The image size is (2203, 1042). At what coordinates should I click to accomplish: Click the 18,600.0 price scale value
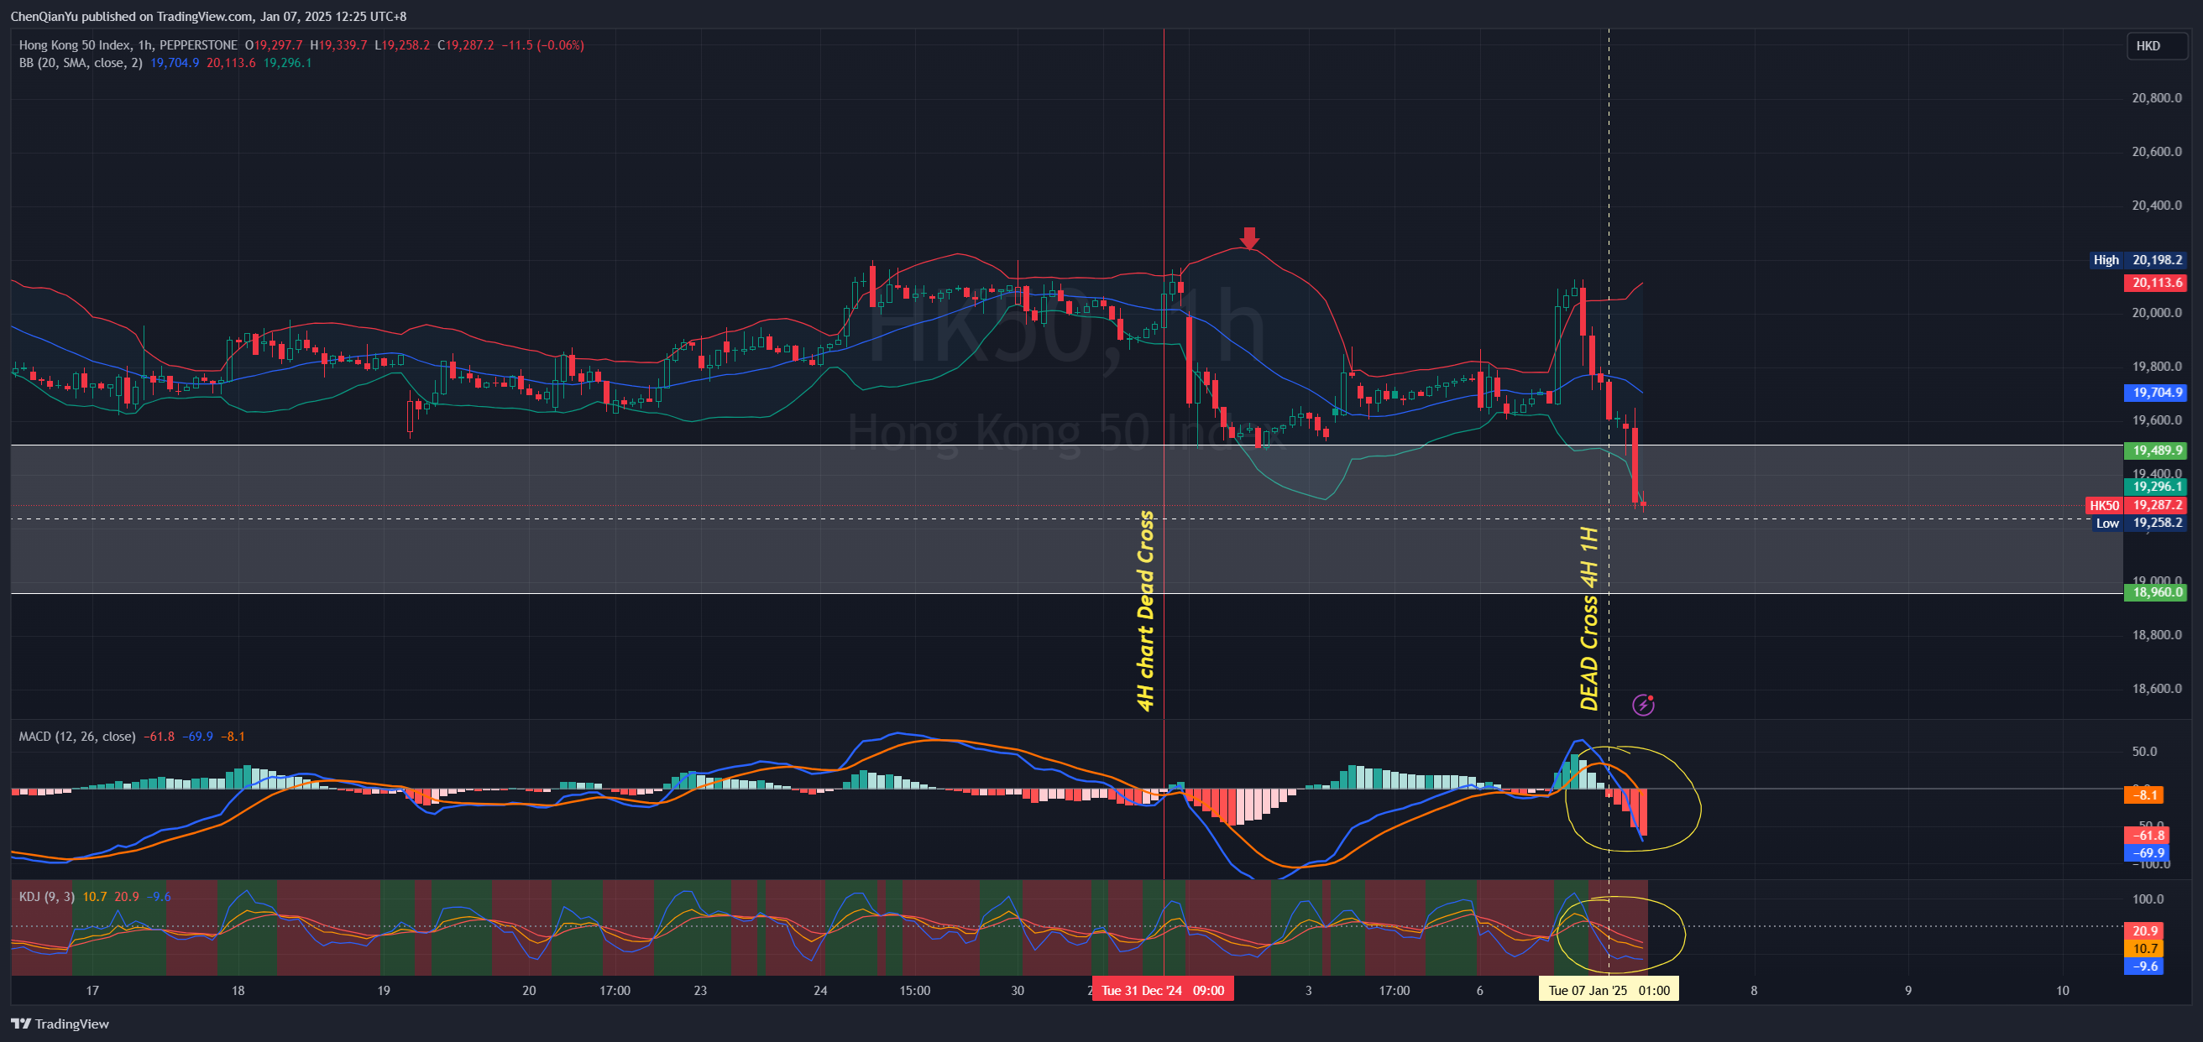[2157, 689]
